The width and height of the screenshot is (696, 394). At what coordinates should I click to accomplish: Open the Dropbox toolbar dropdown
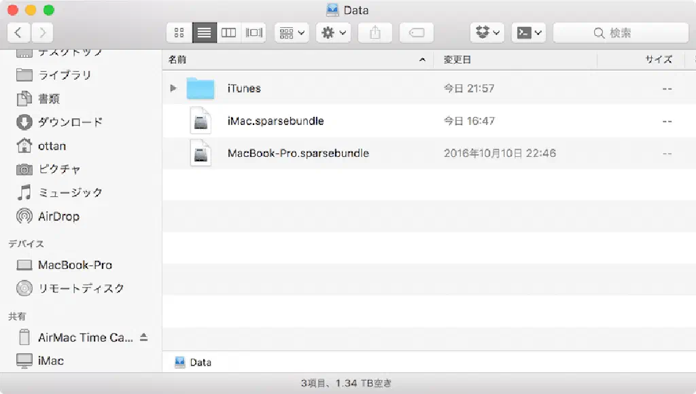coord(487,32)
